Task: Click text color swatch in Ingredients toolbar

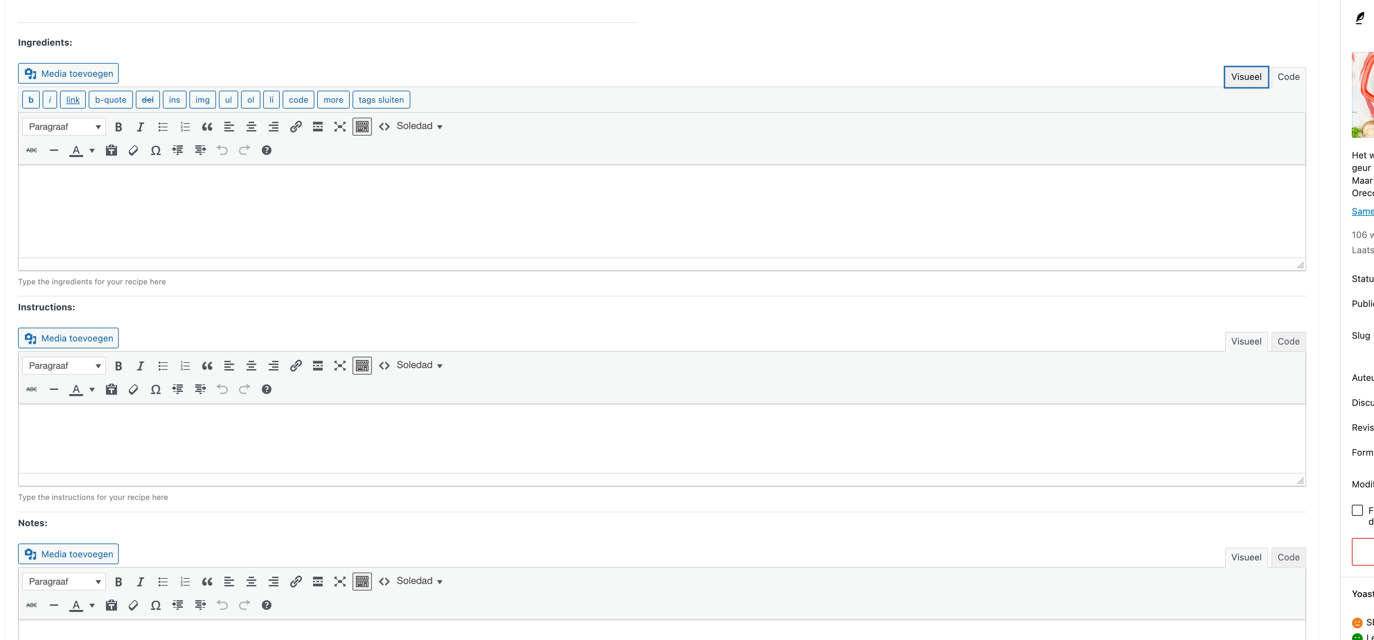Action: point(76,150)
